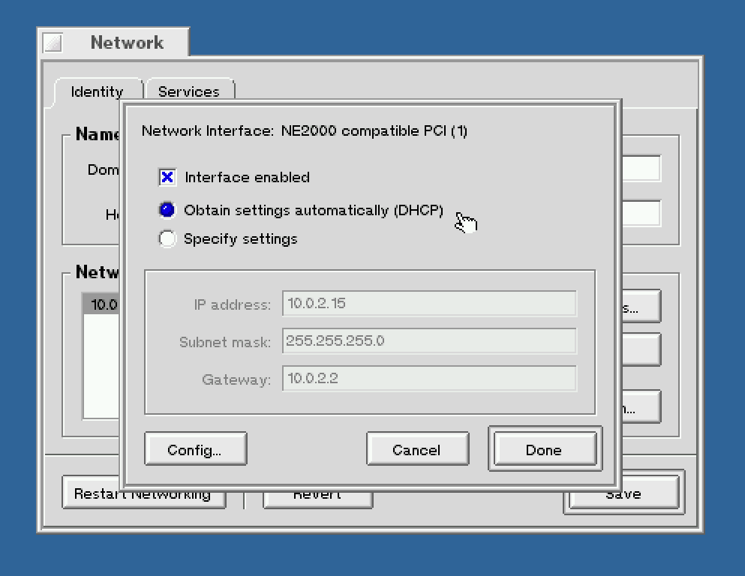The height and width of the screenshot is (576, 745).
Task: Choose the Specify settings radio option
Action: (167, 239)
